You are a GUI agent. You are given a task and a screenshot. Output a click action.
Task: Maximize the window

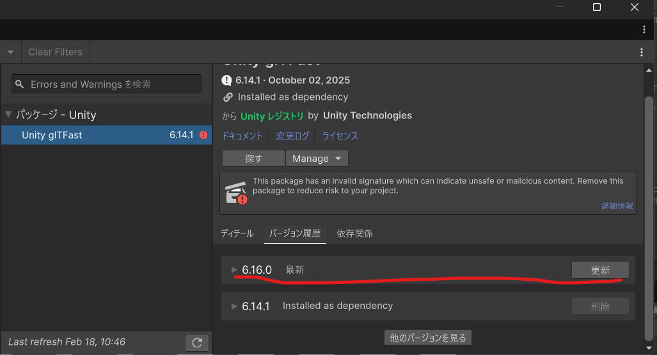pos(597,7)
